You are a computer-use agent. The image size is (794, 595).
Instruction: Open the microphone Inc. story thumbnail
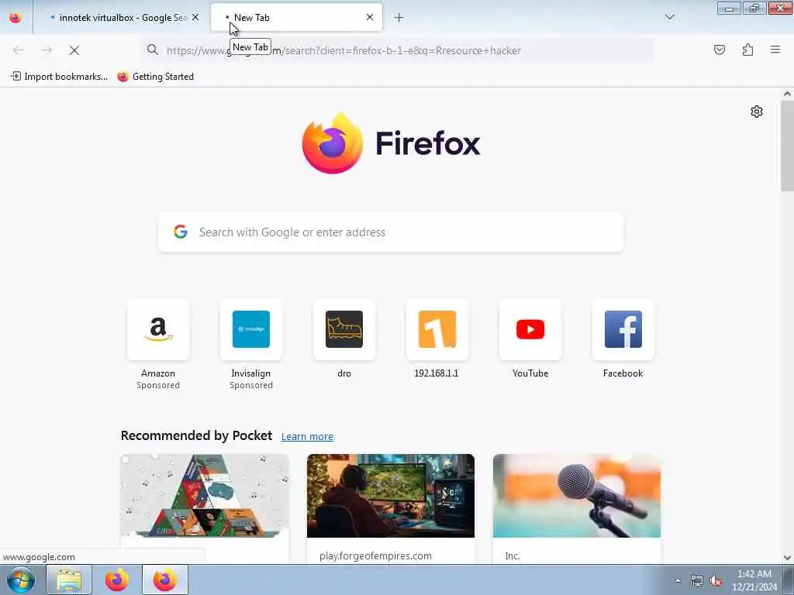tap(577, 496)
